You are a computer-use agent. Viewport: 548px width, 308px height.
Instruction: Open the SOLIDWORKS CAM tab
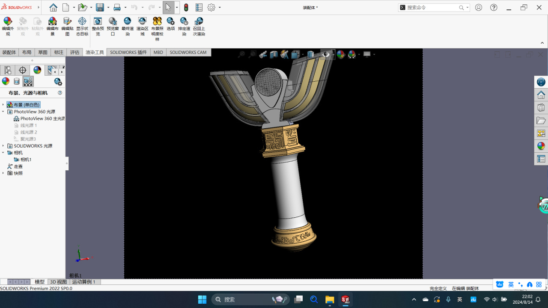pos(188,52)
